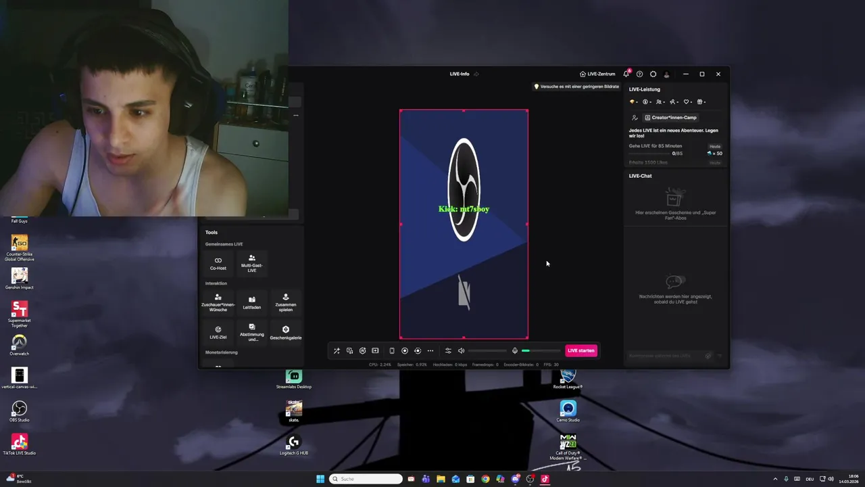
Task: Click the diamonds stat icon in LIVE-Leistung
Action: (x=633, y=102)
